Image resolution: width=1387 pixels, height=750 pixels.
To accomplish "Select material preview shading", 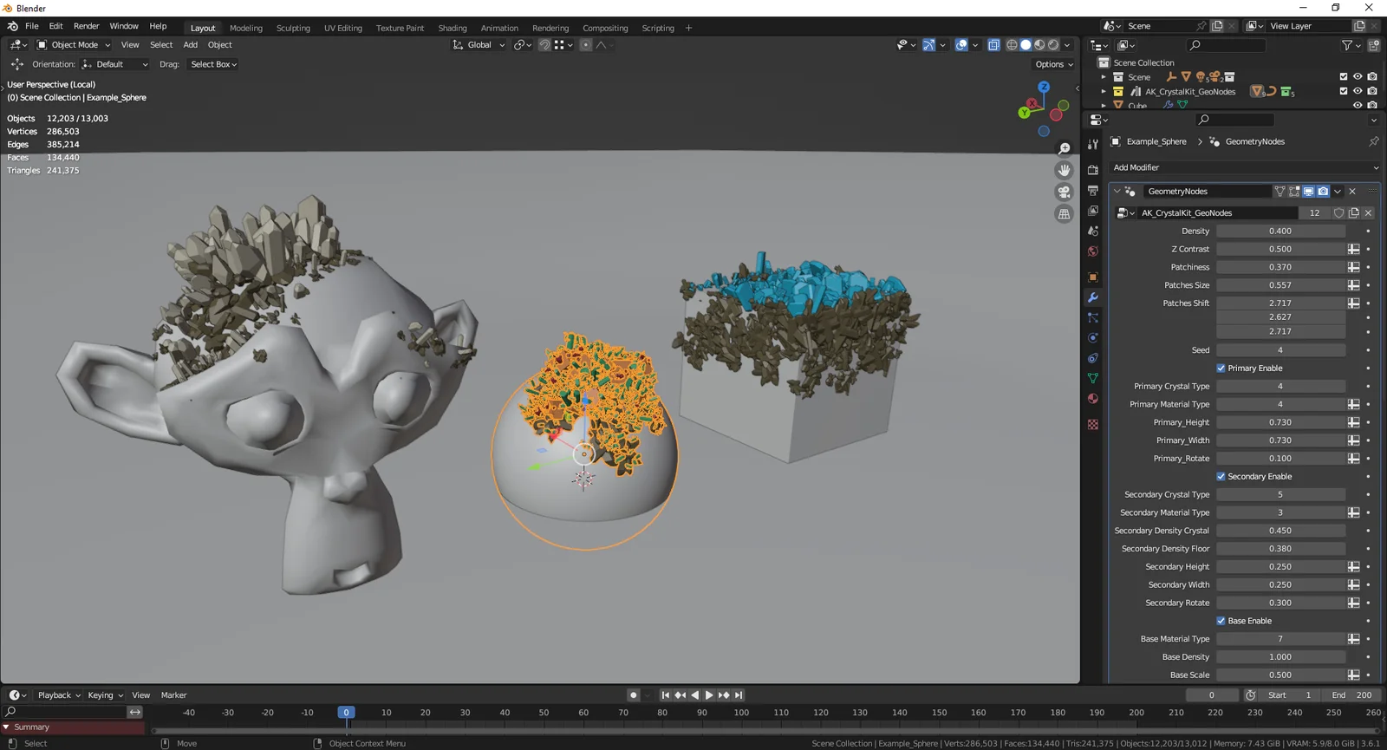I will [x=1039, y=45].
